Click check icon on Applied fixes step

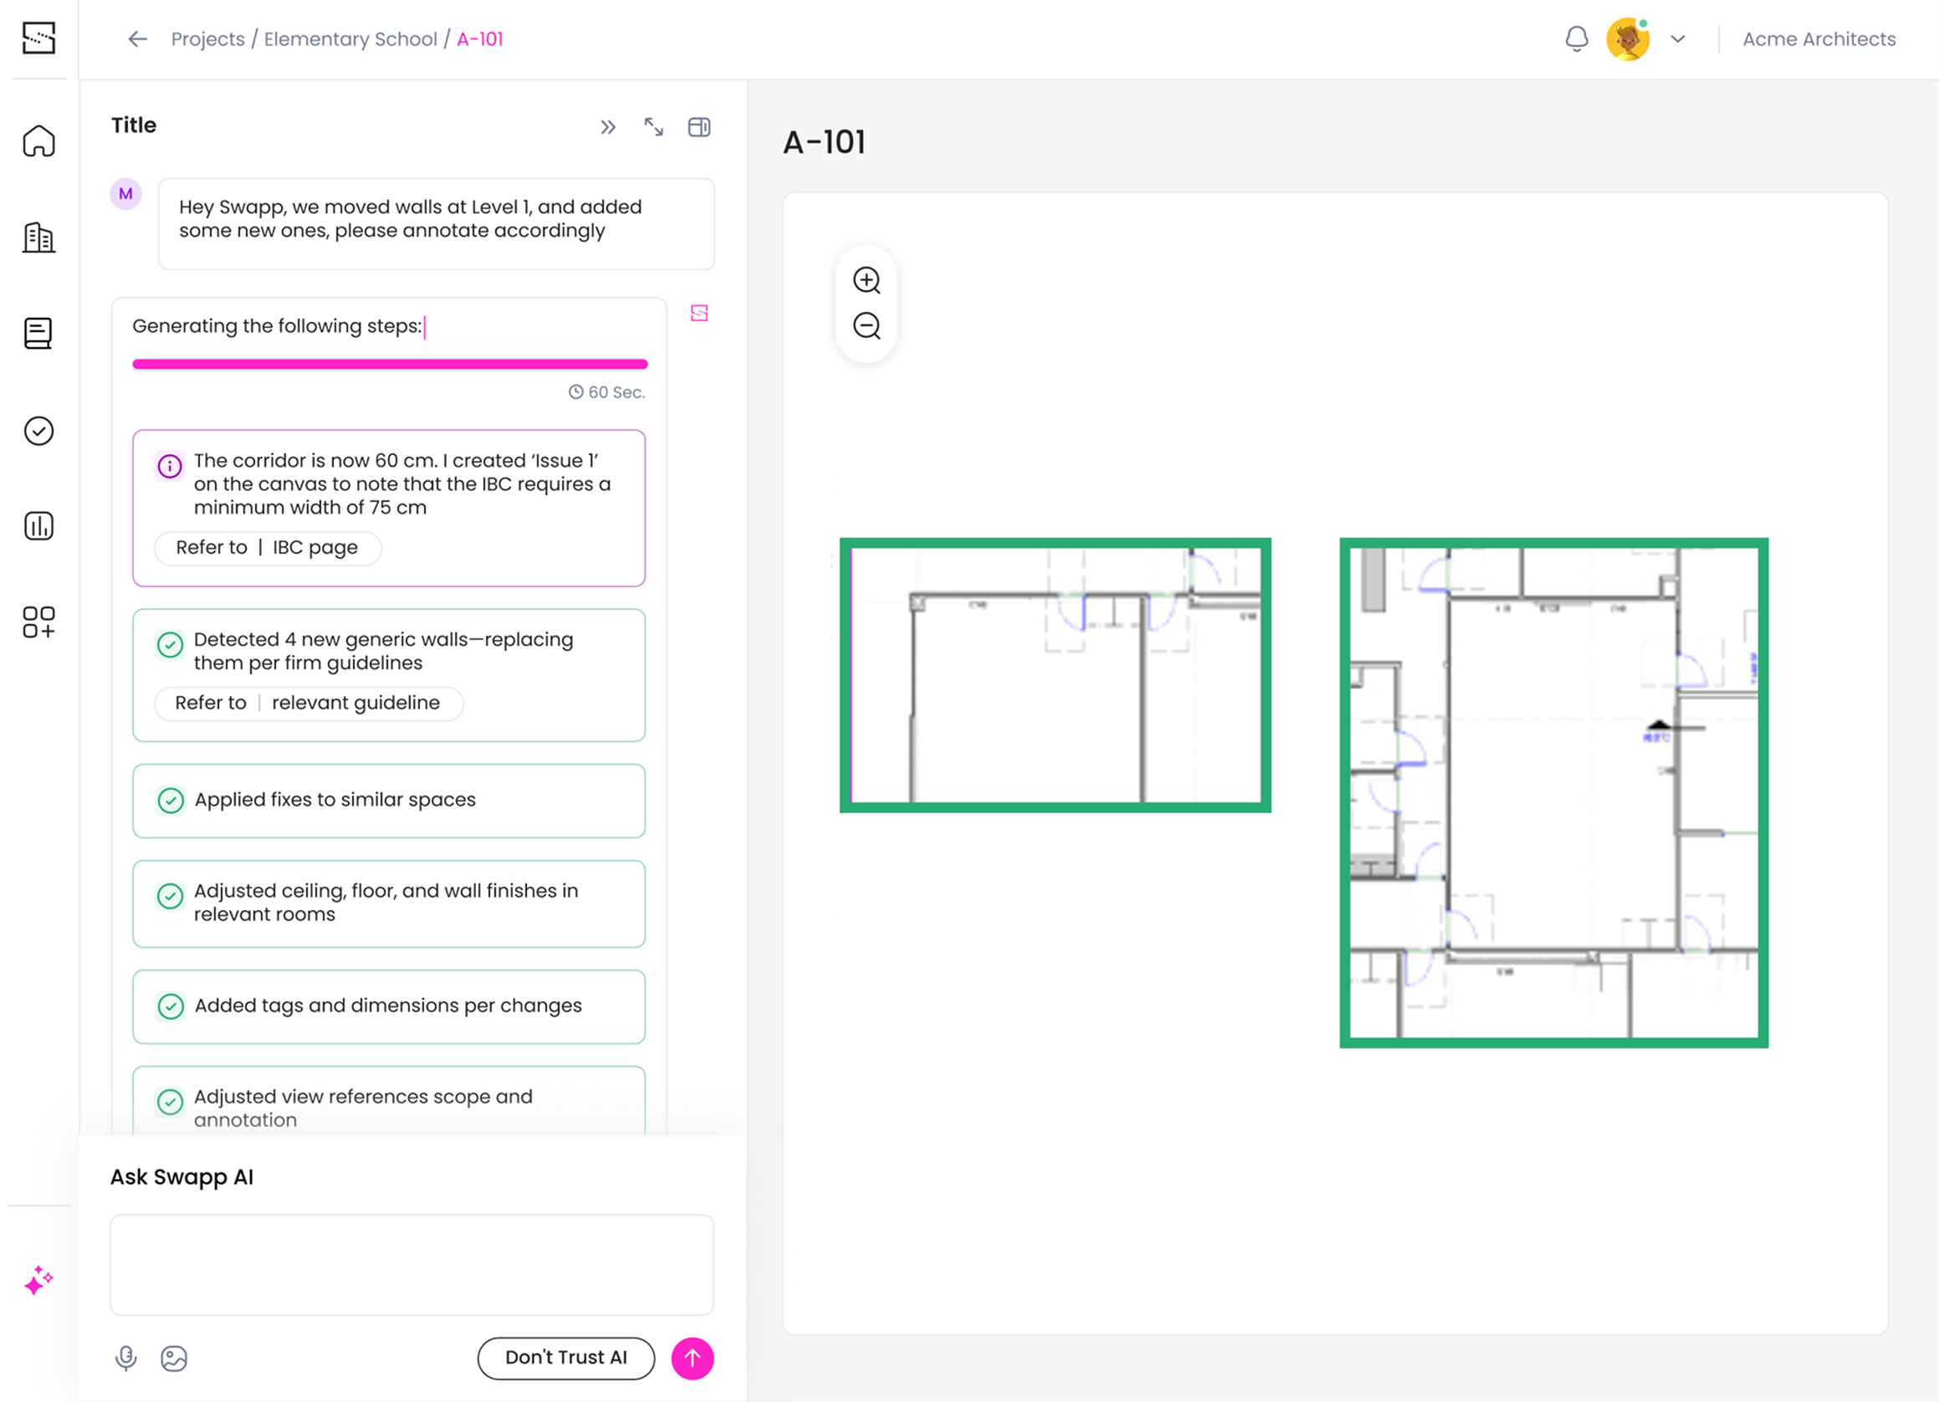click(x=170, y=801)
